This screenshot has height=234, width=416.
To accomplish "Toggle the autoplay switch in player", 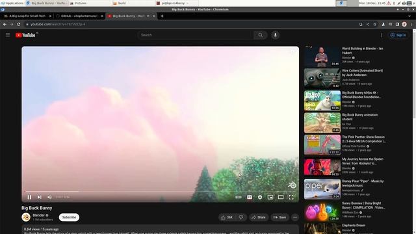I will pyautogui.click(x=239, y=197).
